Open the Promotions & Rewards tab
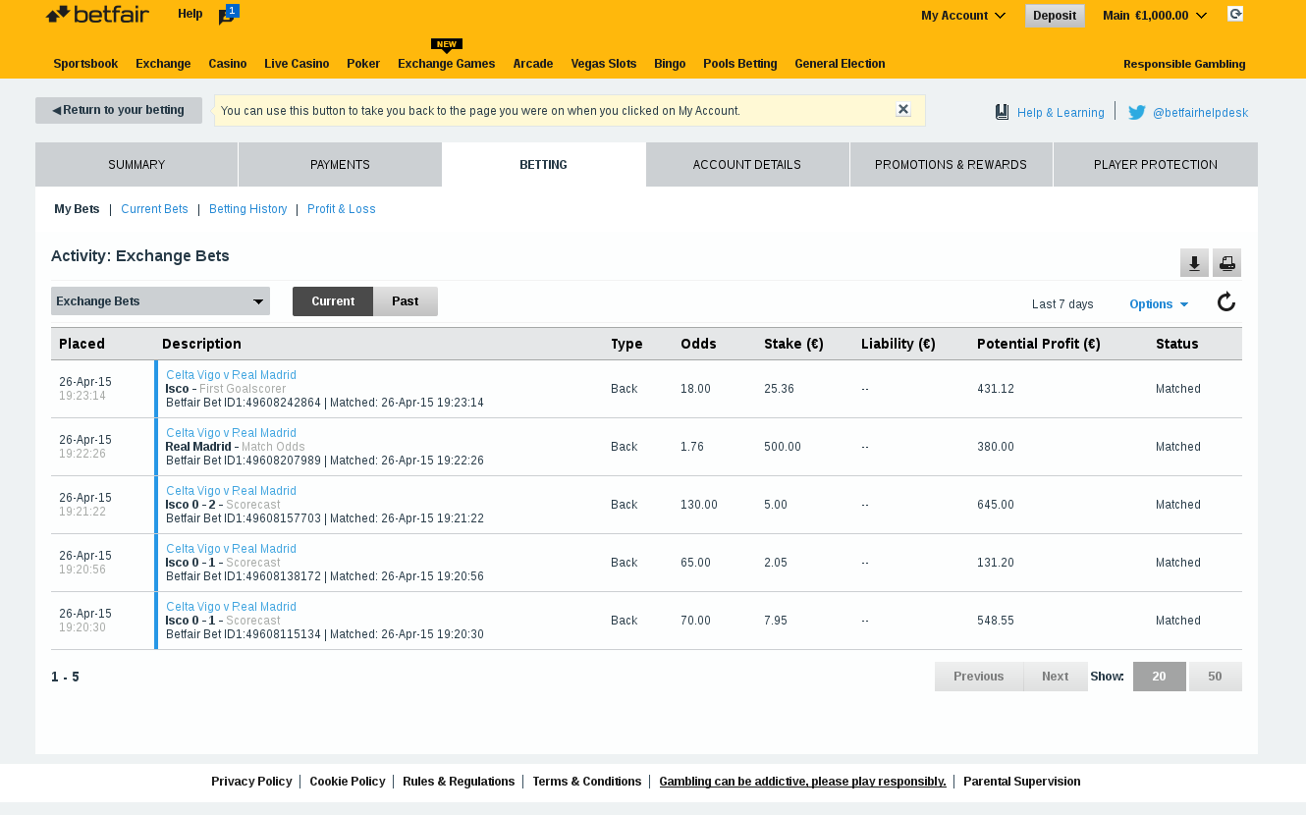The image size is (1306, 815). pos(951,165)
